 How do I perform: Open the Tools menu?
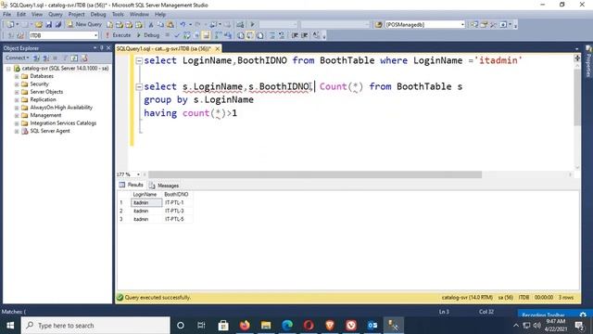point(118,15)
